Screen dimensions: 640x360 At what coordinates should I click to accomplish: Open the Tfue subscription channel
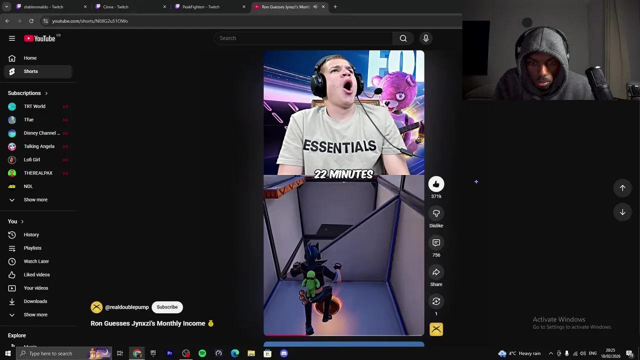[x=38, y=120]
